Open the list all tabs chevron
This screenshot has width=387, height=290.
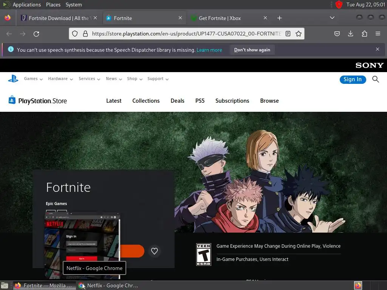click(x=332, y=18)
